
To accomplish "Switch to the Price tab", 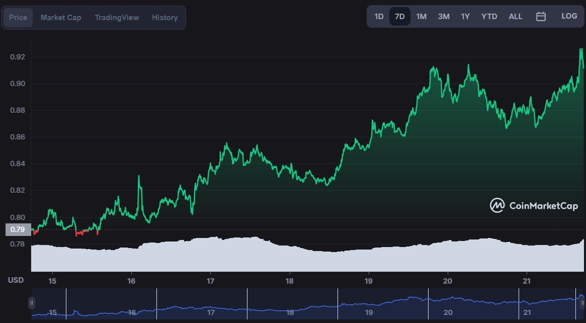I will 18,18.
